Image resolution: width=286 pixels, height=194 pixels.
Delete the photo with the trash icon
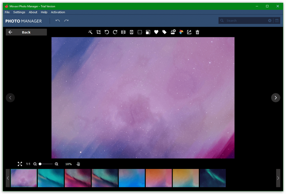pos(197,32)
